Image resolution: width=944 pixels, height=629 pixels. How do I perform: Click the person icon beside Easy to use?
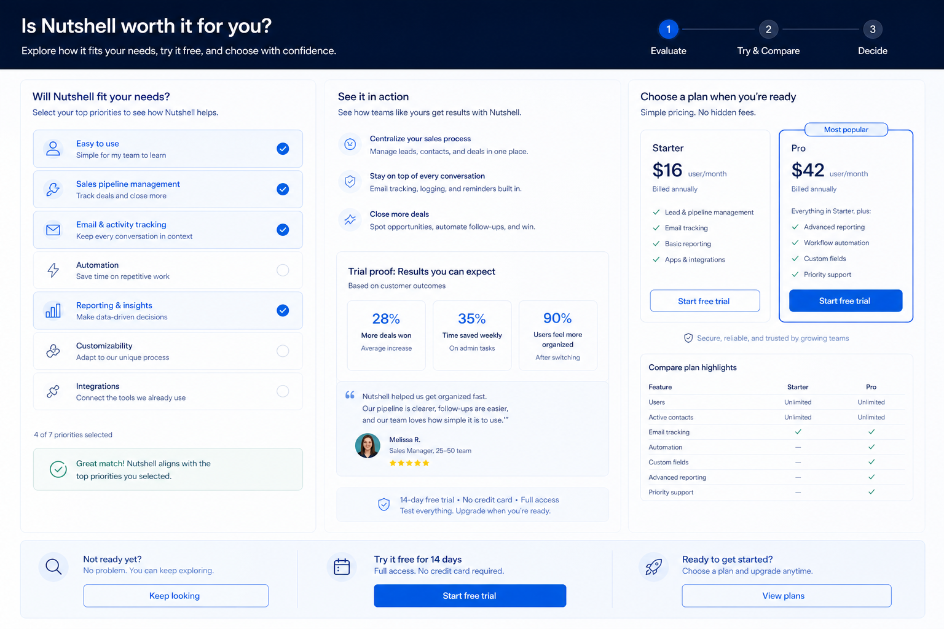point(53,149)
